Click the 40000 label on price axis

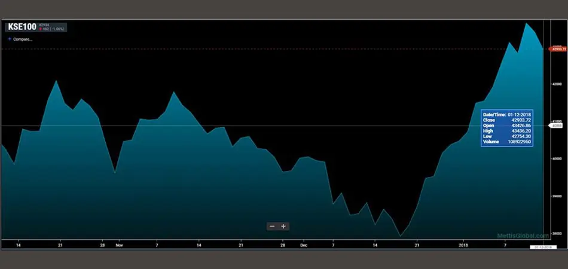click(557, 159)
